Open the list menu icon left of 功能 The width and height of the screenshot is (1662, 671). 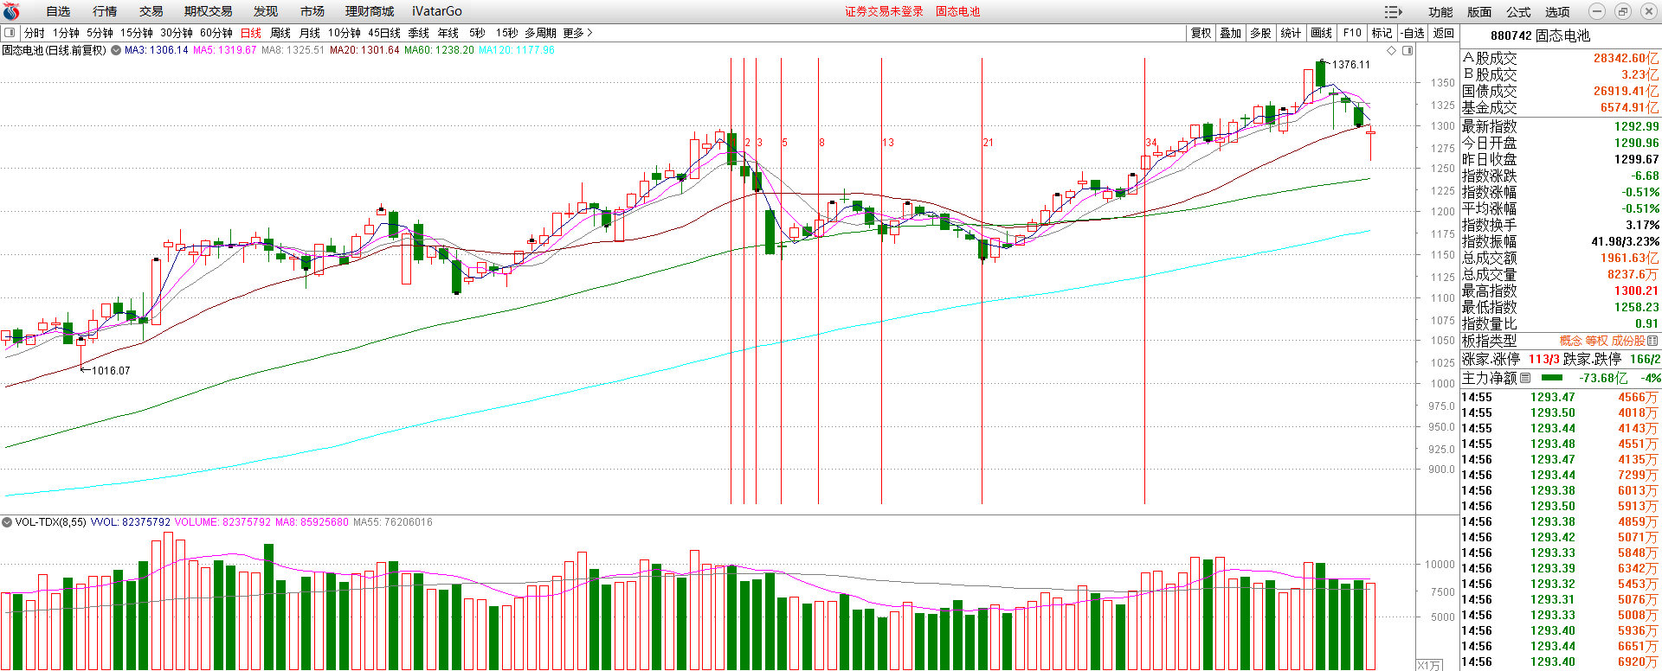point(1393,11)
